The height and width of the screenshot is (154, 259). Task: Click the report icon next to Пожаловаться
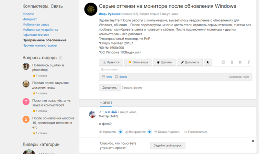click(186, 132)
